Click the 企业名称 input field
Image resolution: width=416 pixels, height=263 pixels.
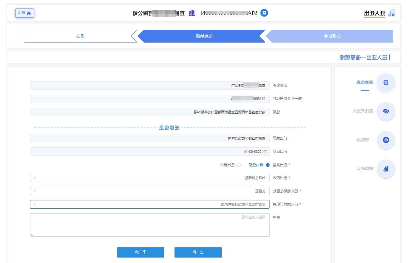(x=150, y=86)
